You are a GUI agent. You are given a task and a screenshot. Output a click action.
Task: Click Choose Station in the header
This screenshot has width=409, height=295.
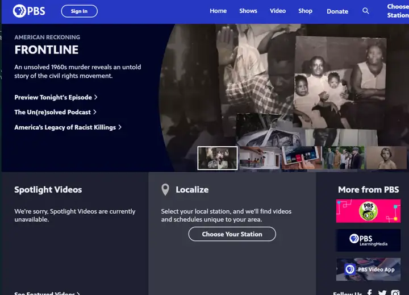[x=398, y=11]
